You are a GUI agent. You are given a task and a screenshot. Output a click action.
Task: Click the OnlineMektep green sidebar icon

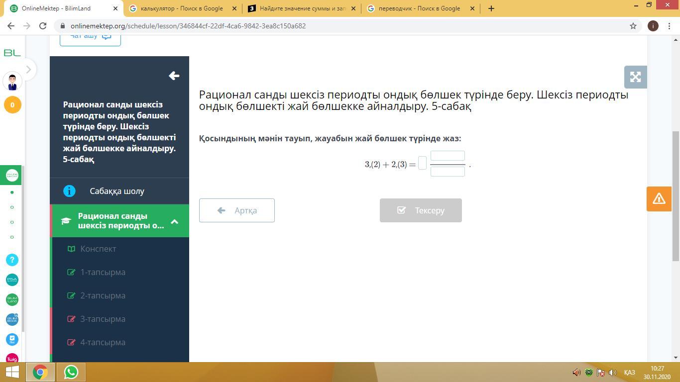(12, 175)
